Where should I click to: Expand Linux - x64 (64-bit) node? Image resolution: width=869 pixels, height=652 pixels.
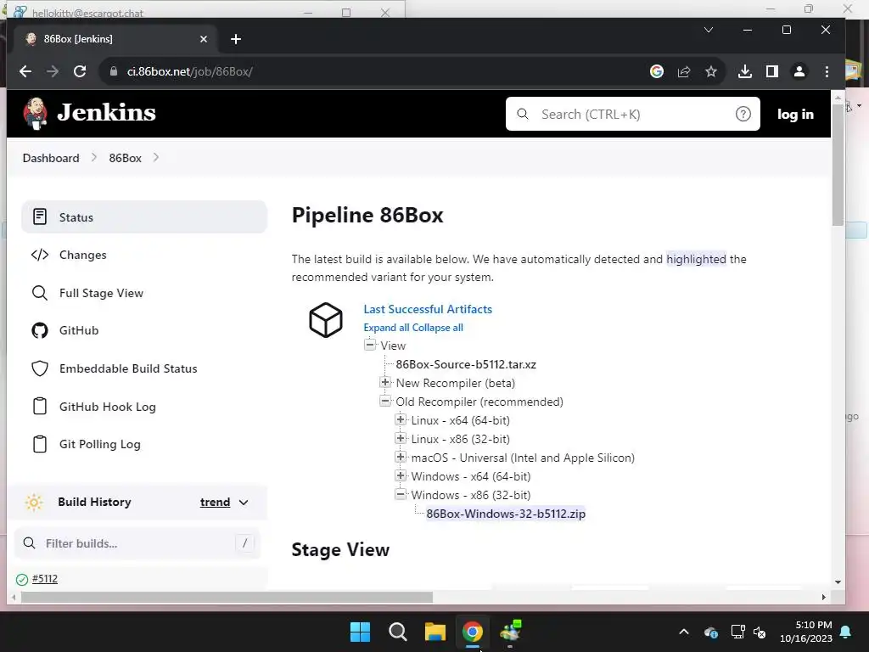point(401,419)
